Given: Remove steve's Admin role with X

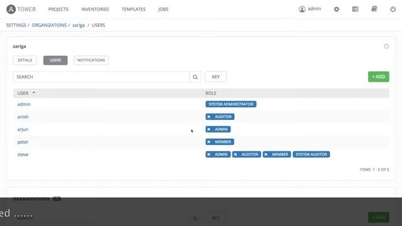Looking at the screenshot, I should point(209,154).
